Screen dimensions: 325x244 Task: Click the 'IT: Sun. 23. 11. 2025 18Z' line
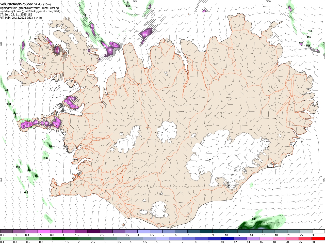tap(16, 14)
